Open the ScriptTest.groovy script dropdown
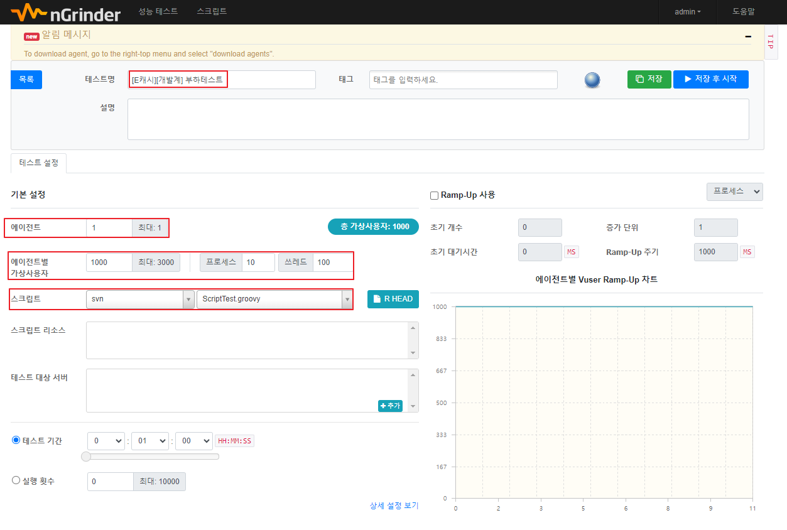787x530 pixels. point(274,299)
